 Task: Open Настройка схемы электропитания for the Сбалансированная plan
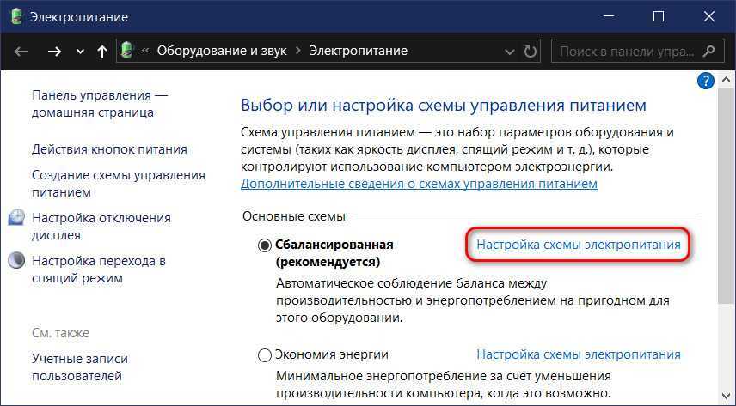tap(578, 245)
